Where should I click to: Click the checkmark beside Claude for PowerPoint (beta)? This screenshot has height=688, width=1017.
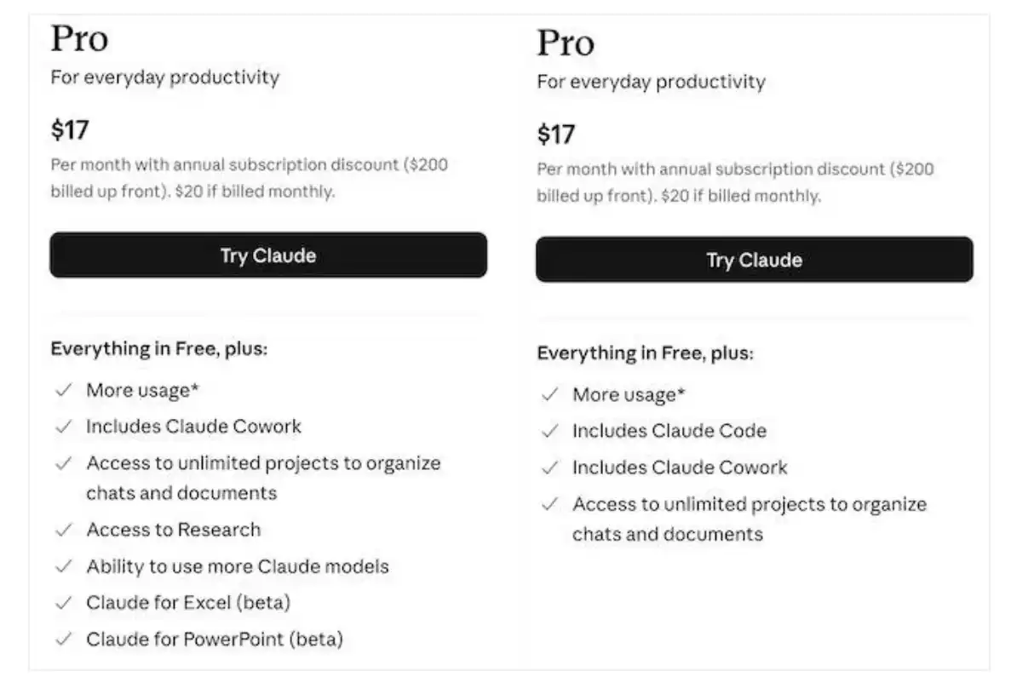(63, 639)
